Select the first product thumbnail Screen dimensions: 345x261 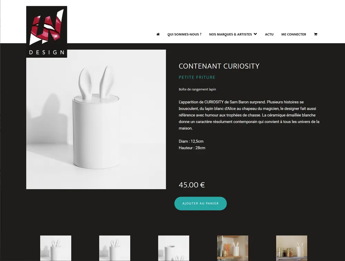tap(56, 248)
